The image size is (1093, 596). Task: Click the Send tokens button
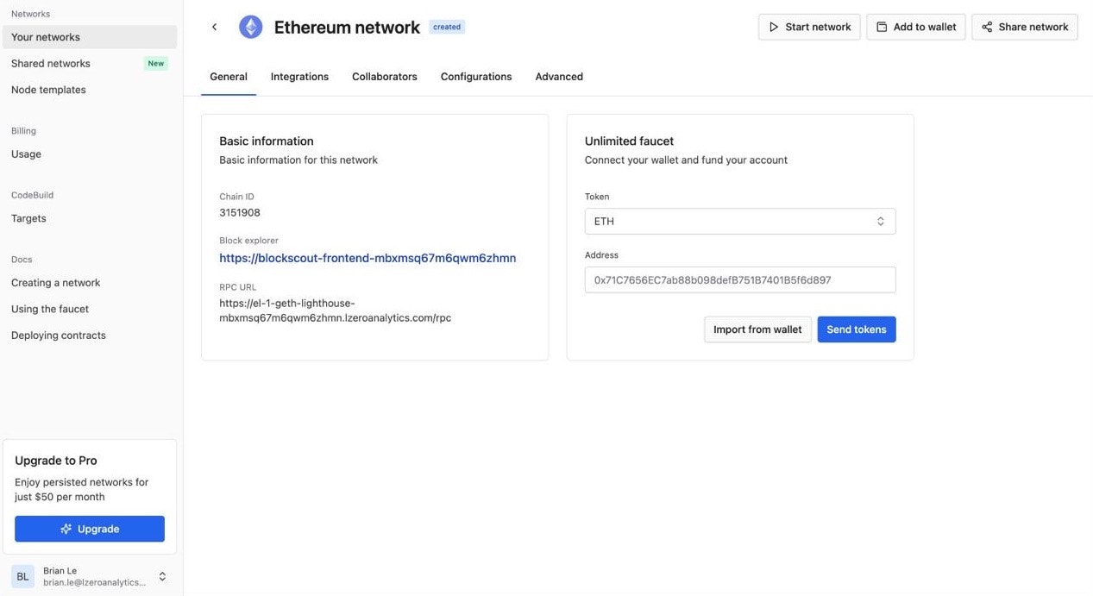857,329
